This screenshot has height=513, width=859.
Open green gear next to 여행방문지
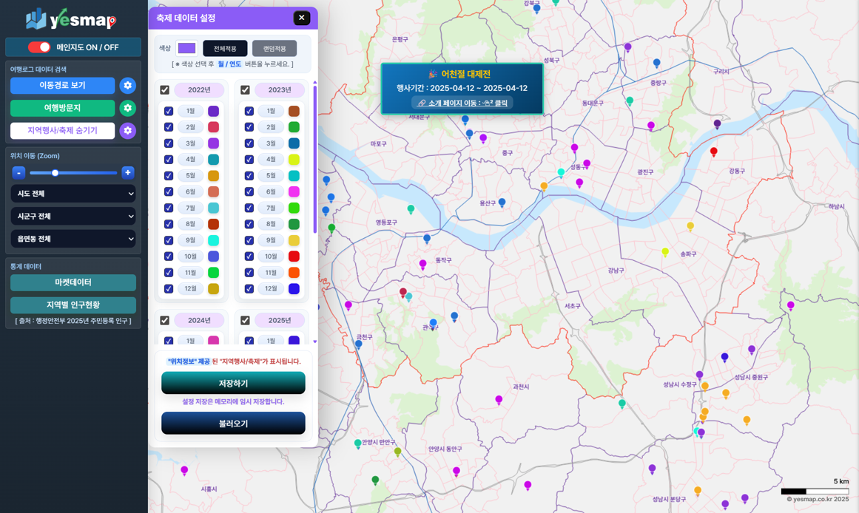(127, 108)
